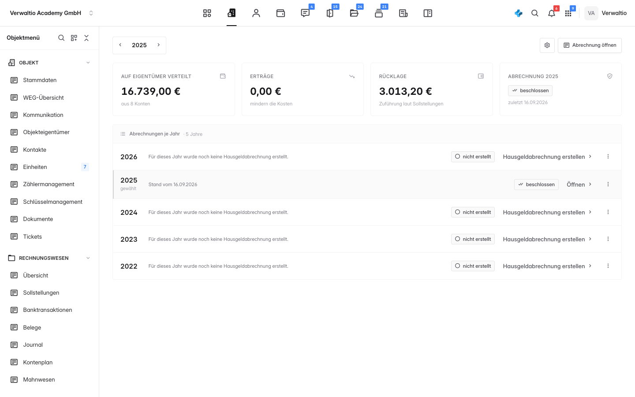Open more options for the 2025 row

click(608, 184)
